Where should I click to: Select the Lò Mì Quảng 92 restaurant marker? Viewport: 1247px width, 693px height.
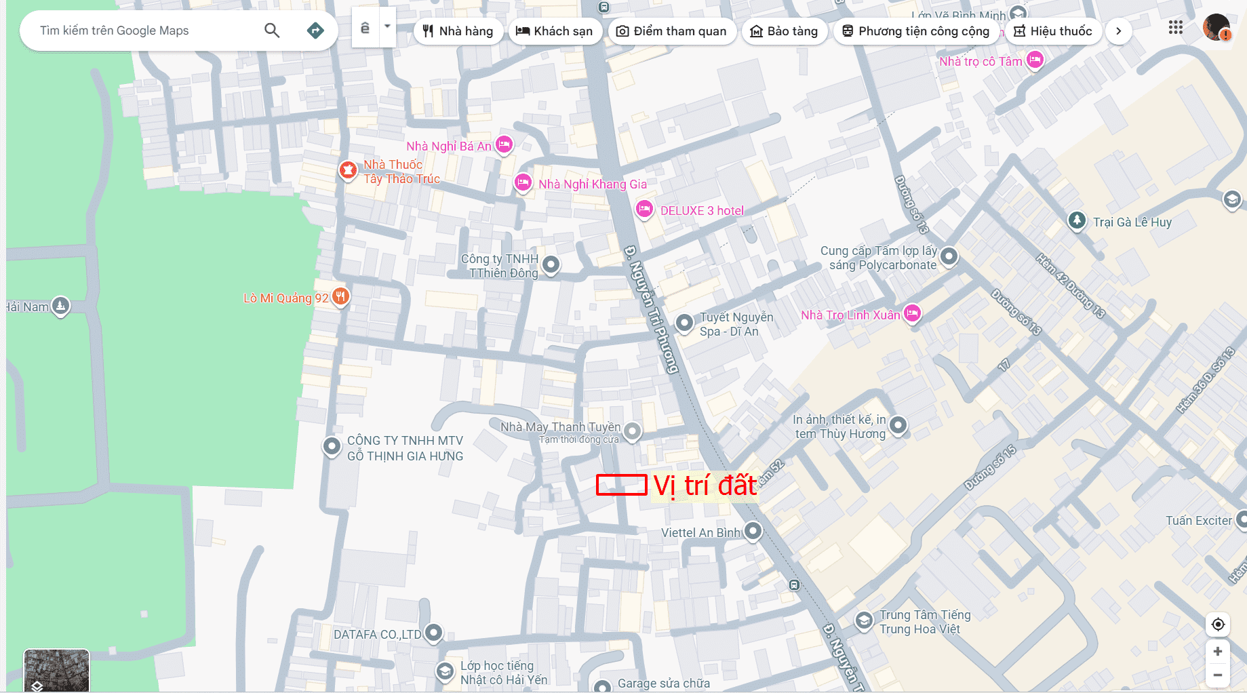coord(341,296)
